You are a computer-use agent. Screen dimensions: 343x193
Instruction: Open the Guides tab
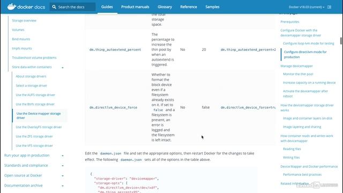click(107, 7)
